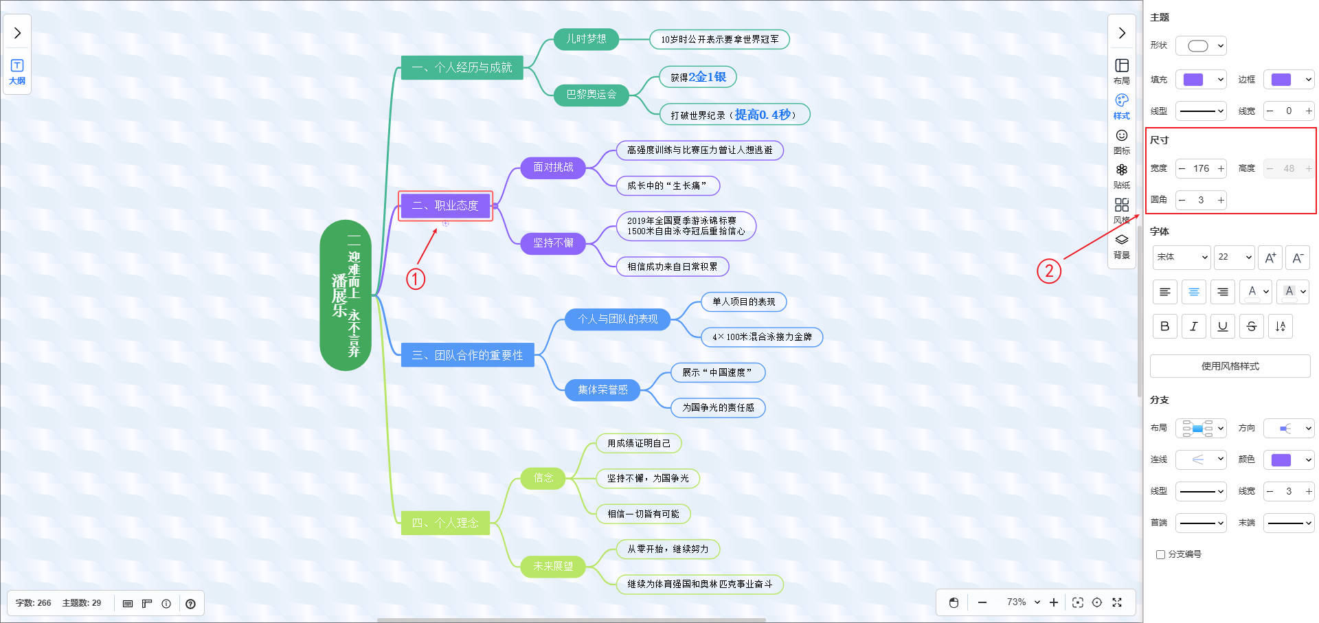Enter fullscreen mode from bottom toolbar
This screenshot has height=623, width=1319.
click(1117, 602)
